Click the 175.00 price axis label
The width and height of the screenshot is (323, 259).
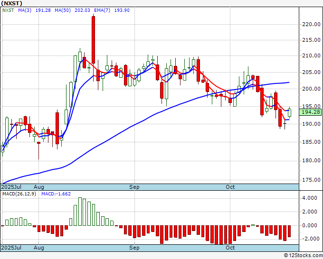[311, 180]
